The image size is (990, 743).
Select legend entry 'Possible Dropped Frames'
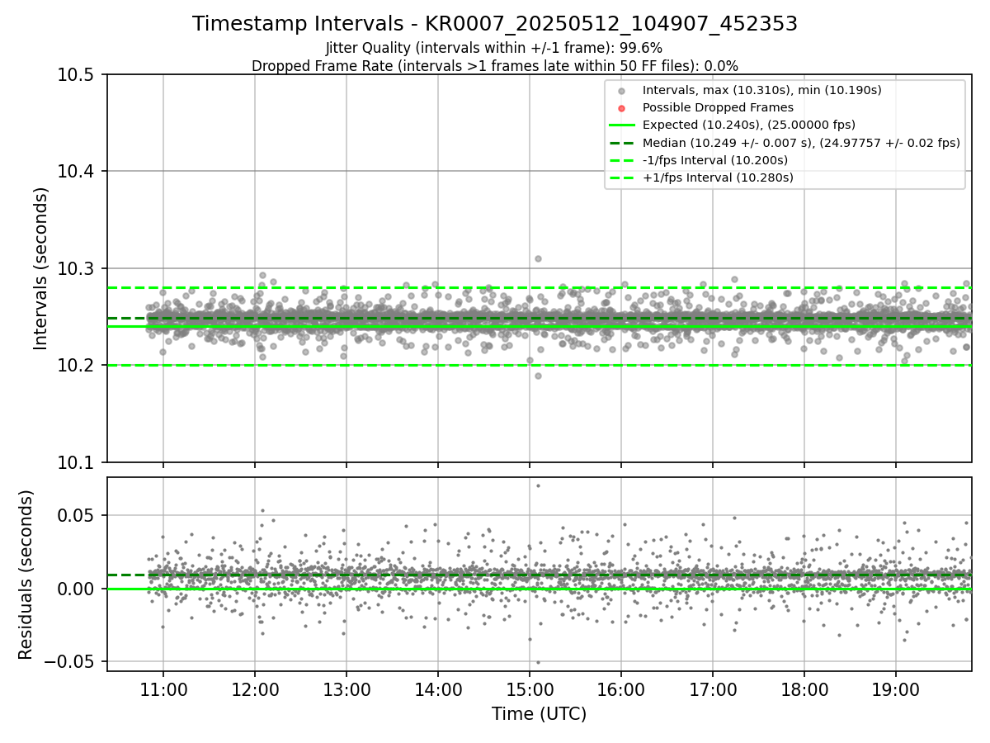[718, 107]
